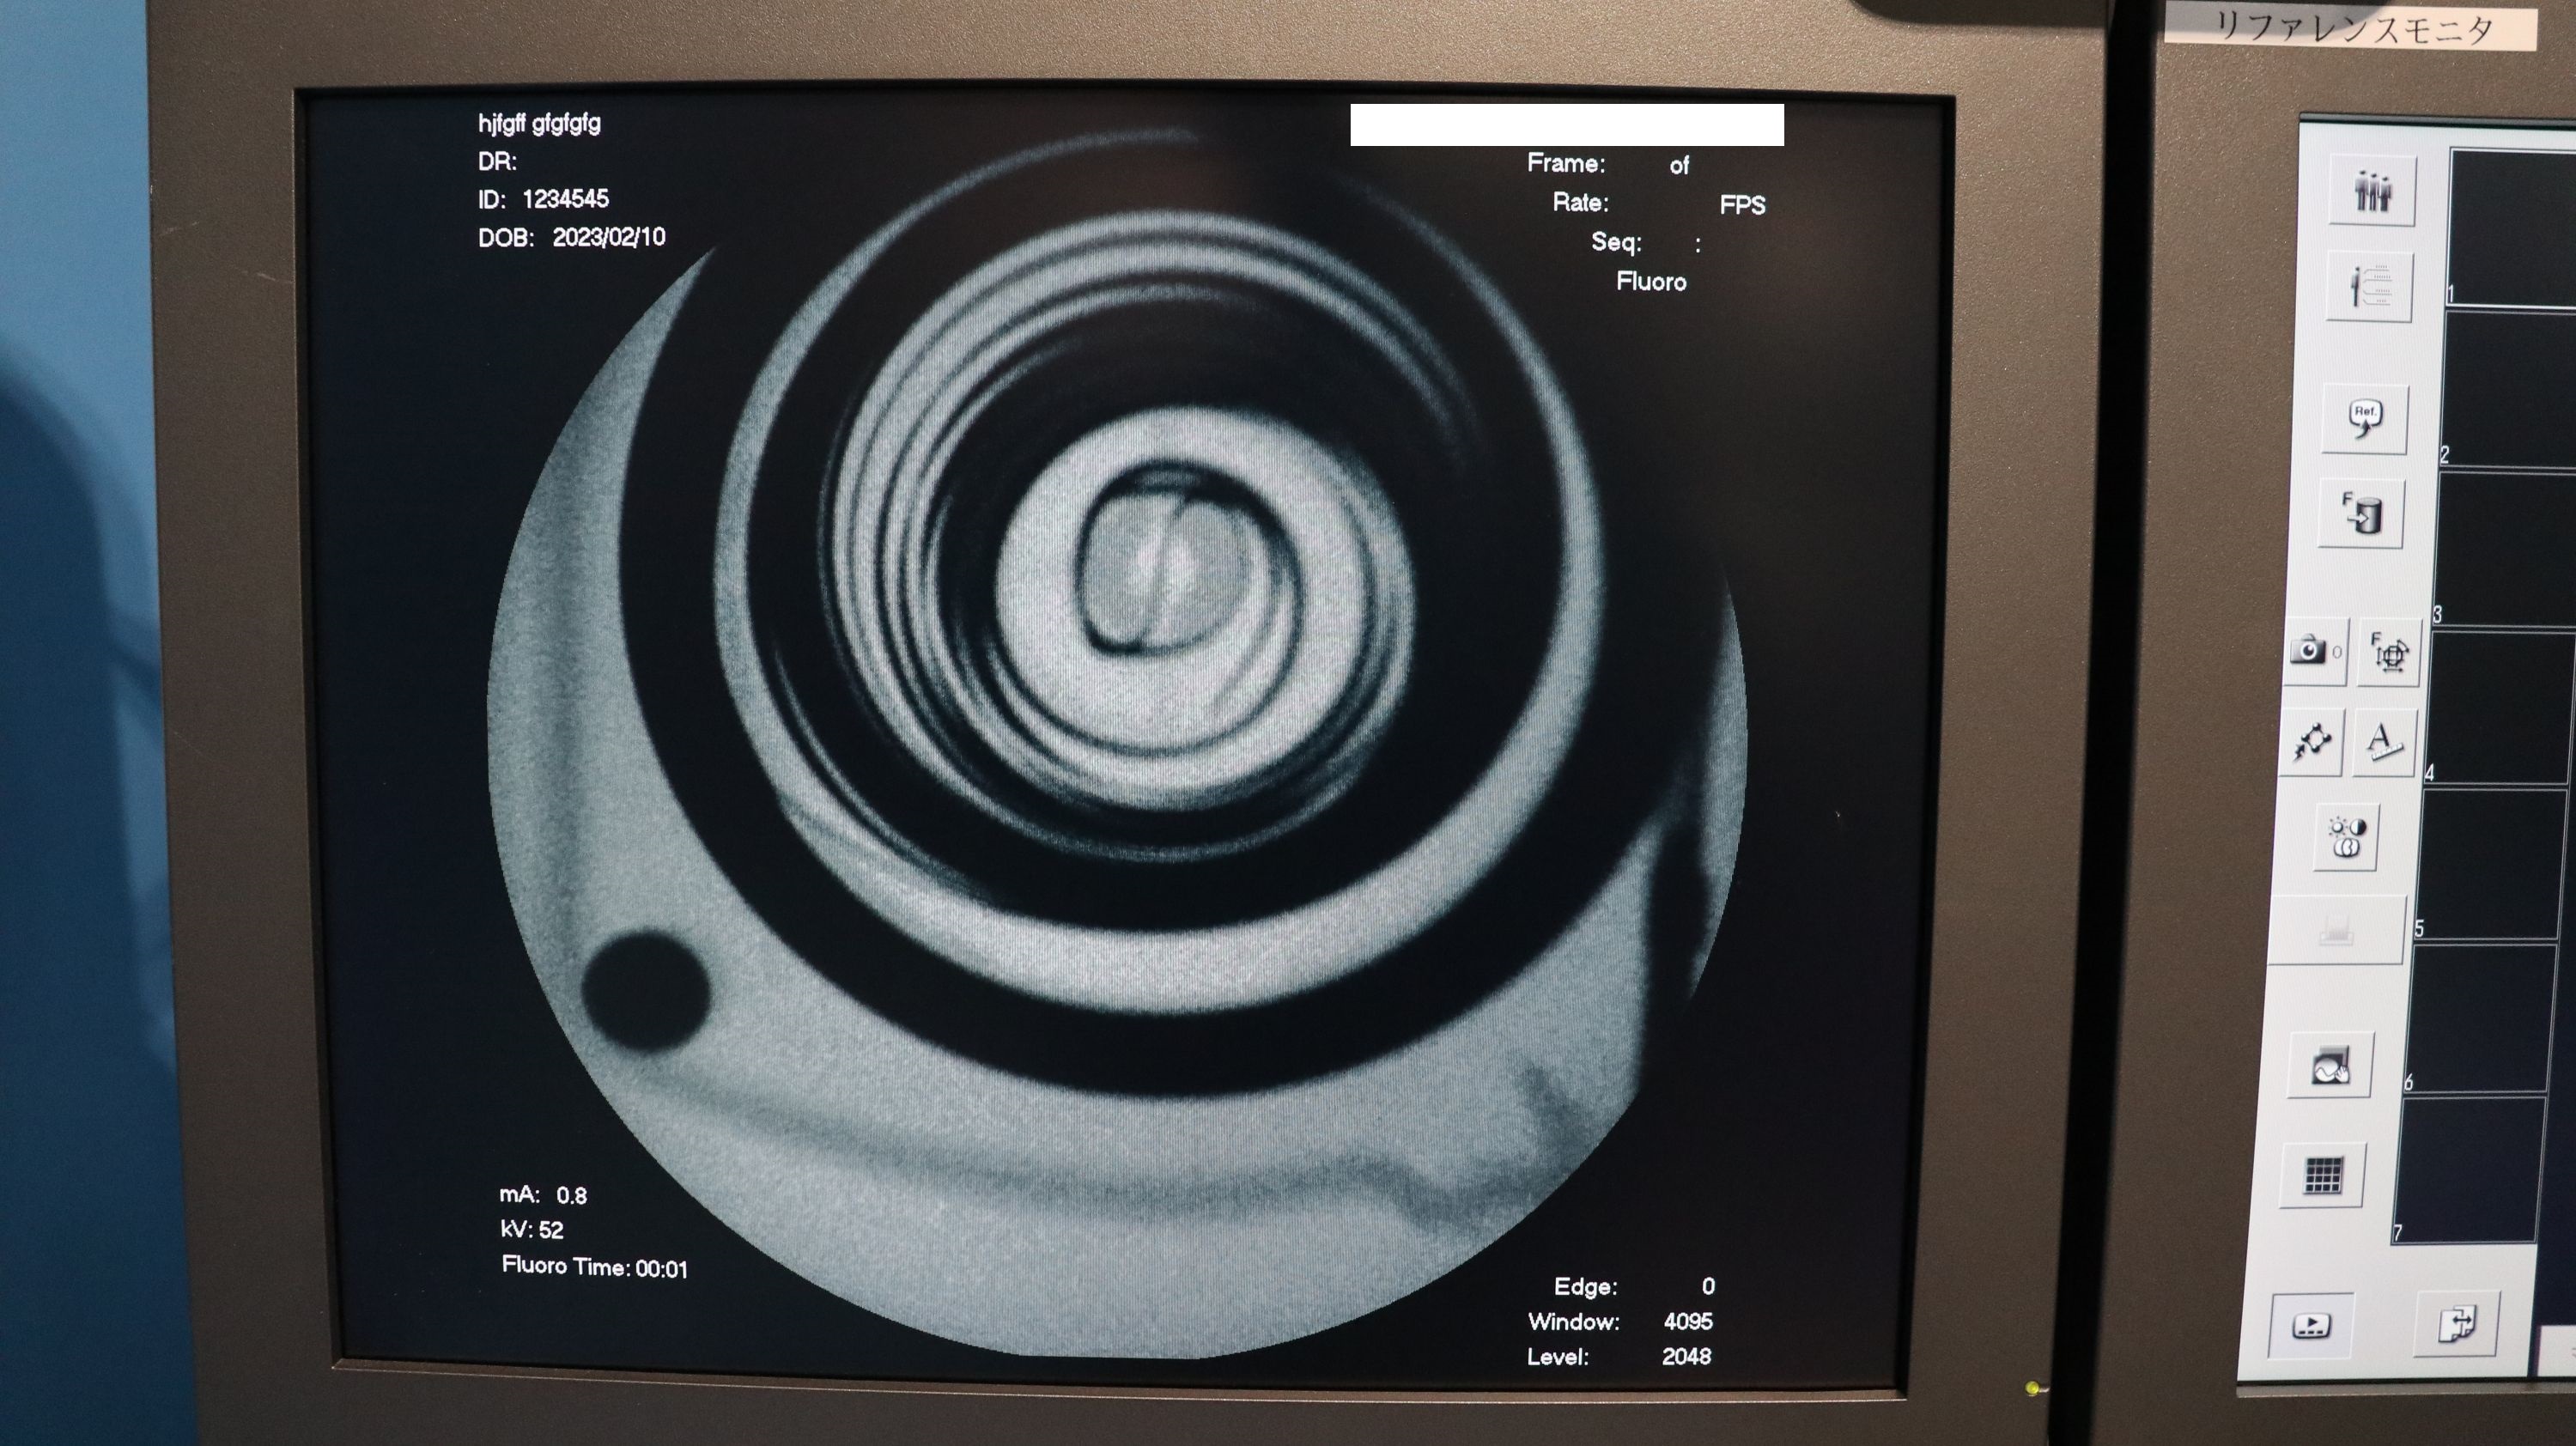Click the patient ID 1234545 text

(x=565, y=199)
